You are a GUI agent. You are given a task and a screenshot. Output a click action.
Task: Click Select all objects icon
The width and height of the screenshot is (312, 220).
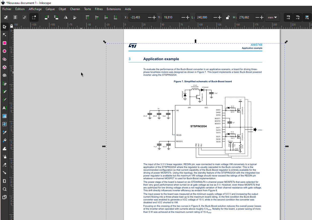pos(6,17)
